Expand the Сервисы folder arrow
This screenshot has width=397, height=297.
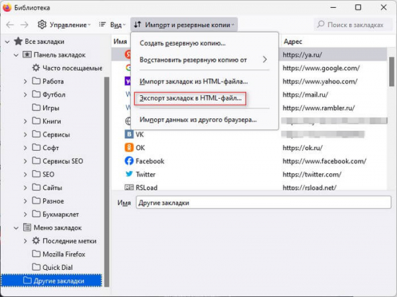tap(25, 135)
